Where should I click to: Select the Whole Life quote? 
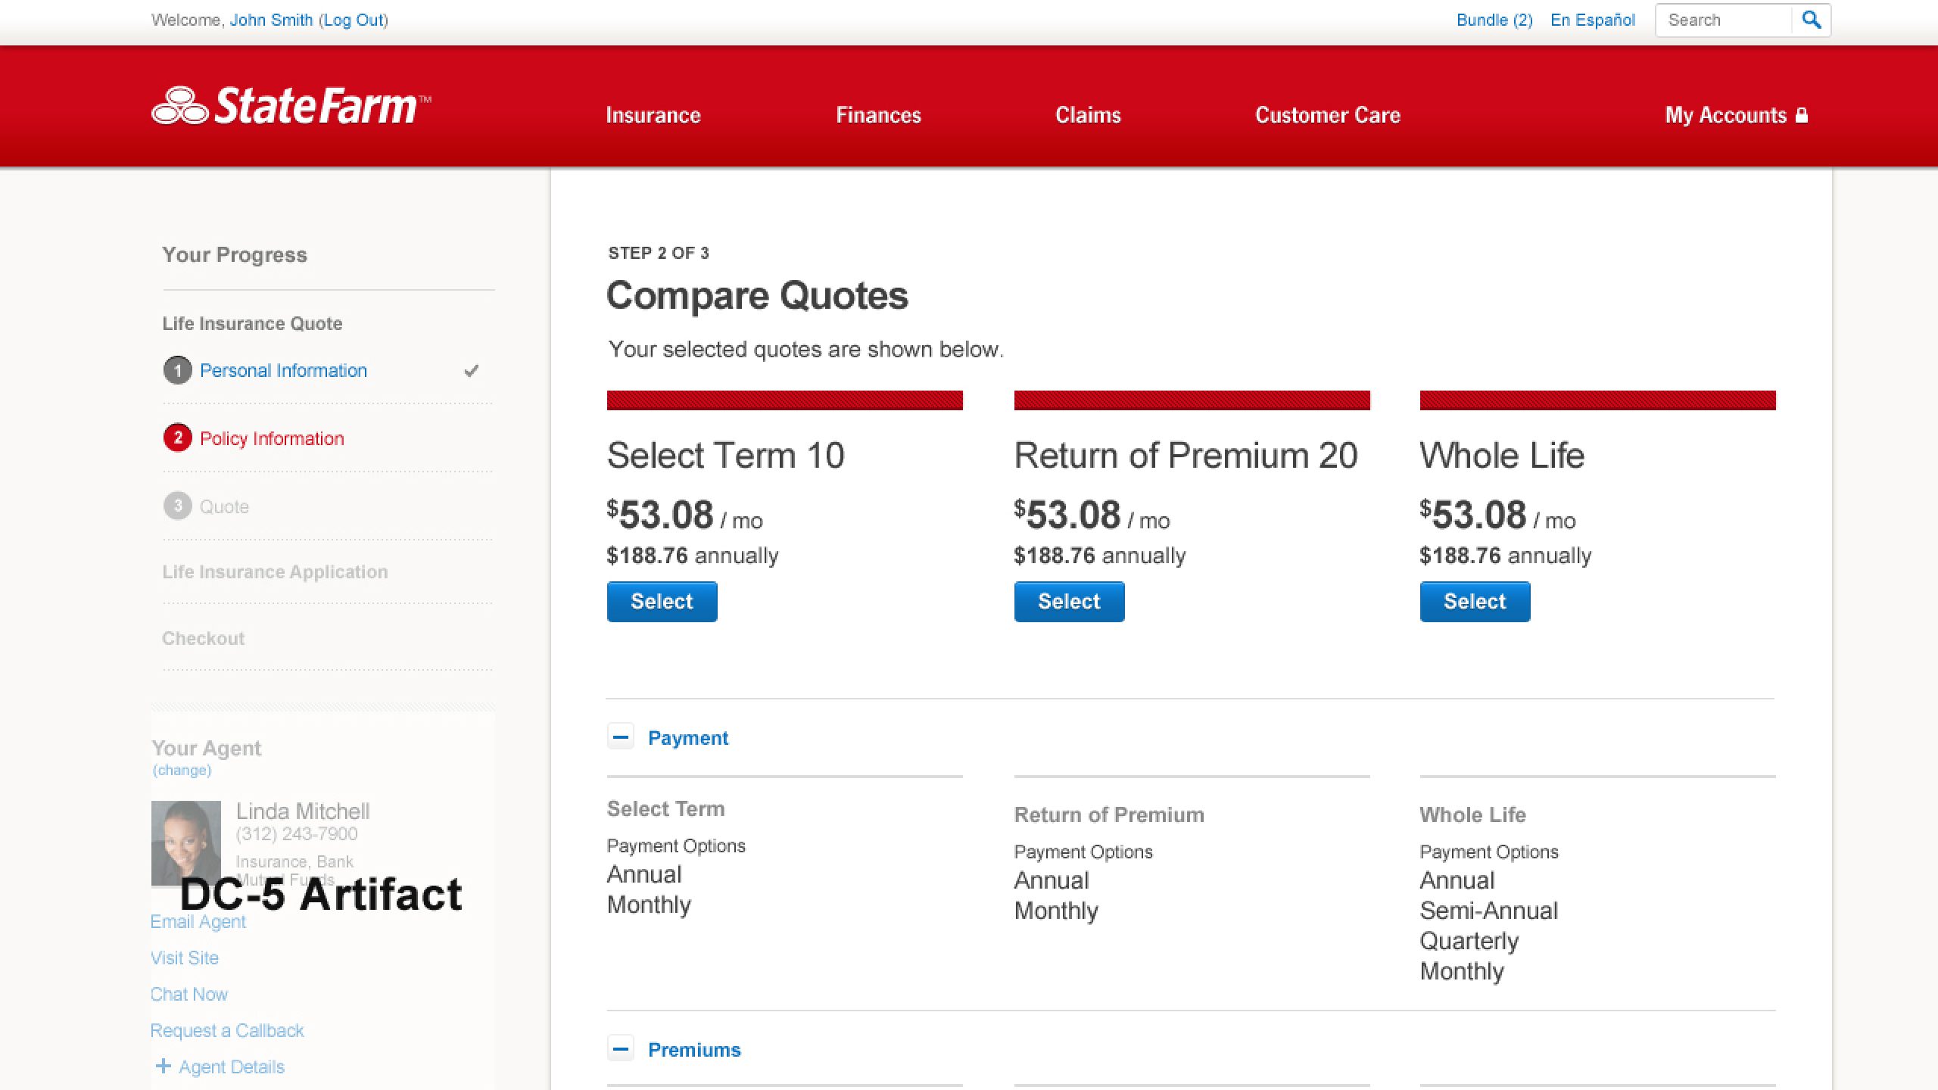[x=1475, y=602]
